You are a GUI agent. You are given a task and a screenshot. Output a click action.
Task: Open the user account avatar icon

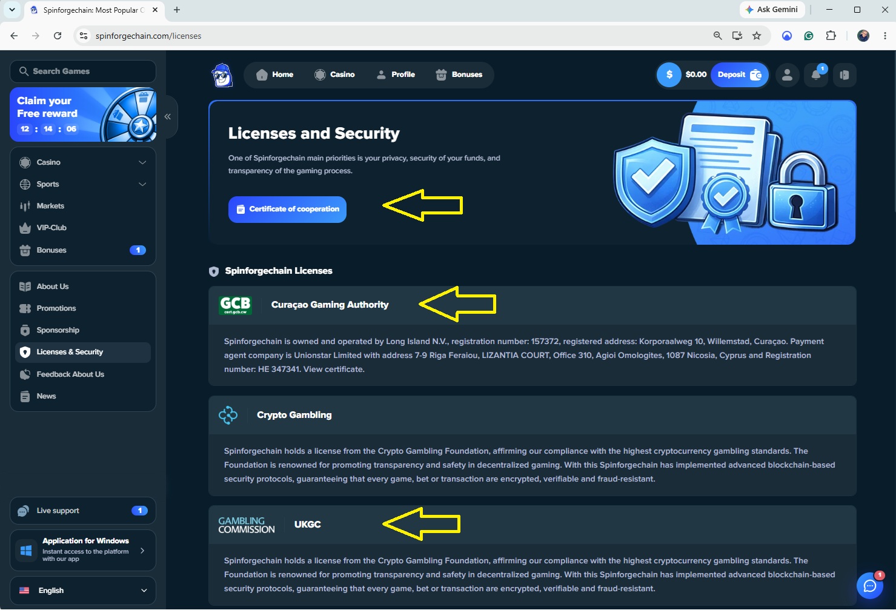tap(787, 75)
